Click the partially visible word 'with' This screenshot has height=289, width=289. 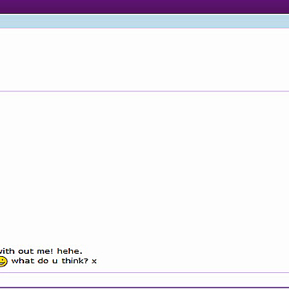(x=7, y=251)
